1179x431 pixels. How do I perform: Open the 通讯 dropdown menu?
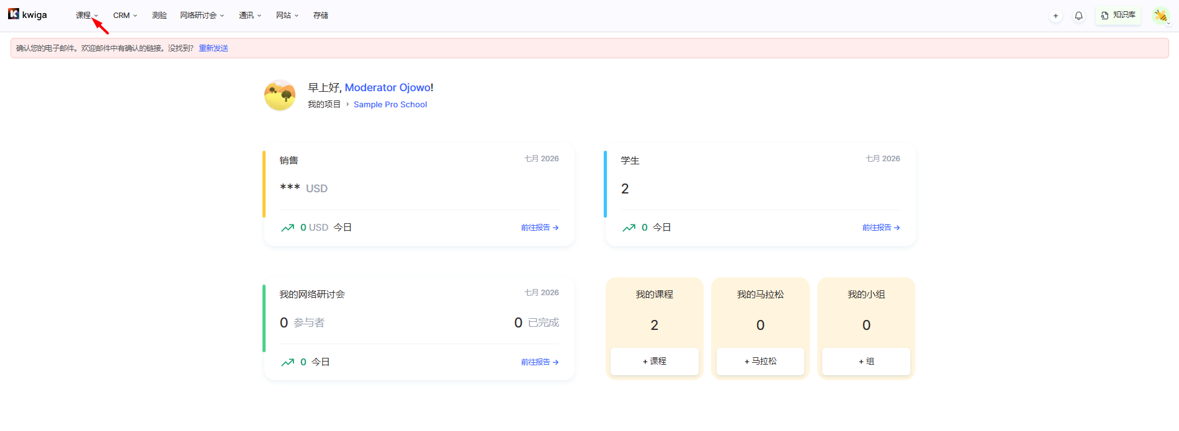coord(250,16)
